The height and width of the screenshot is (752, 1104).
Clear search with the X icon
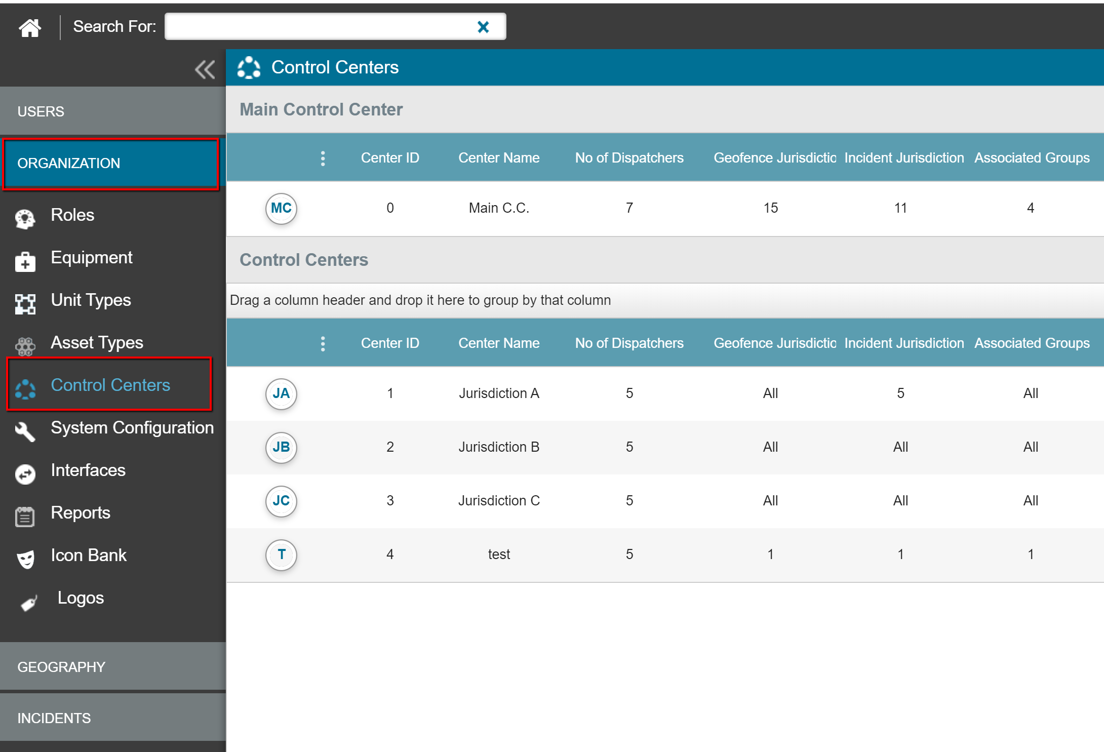483,27
